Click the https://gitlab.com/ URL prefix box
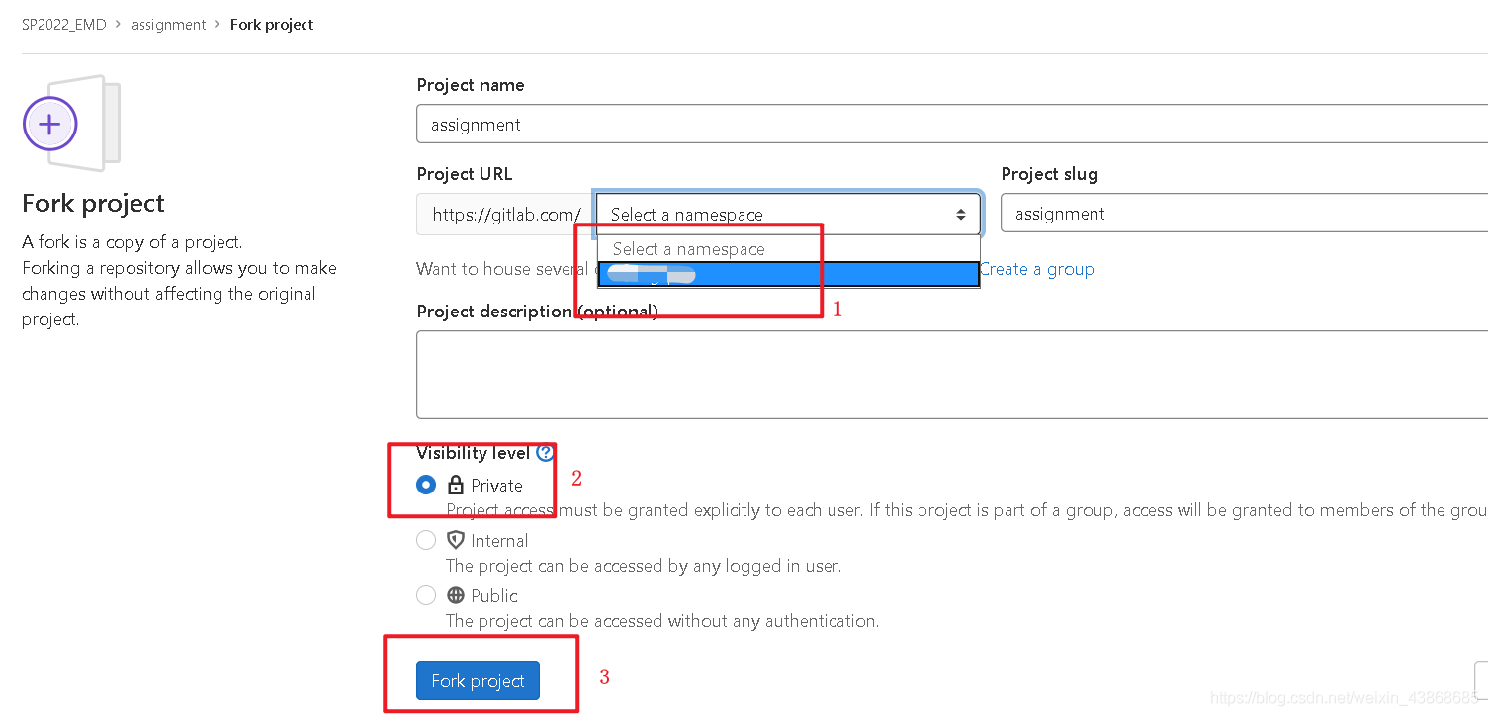1488x716 pixels. [x=506, y=214]
